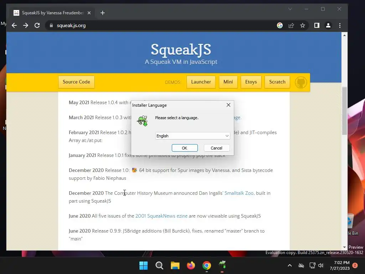Click the "May 2021" entry text
This screenshot has width=365, height=274.
pyautogui.click(x=79, y=102)
